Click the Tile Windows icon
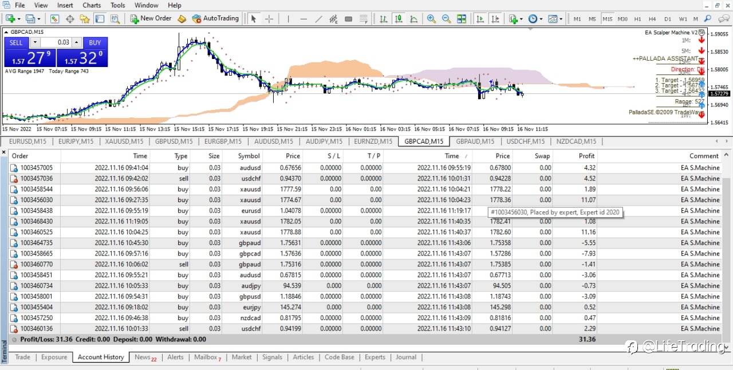Image resolution: width=733 pixels, height=370 pixels. 462,19
